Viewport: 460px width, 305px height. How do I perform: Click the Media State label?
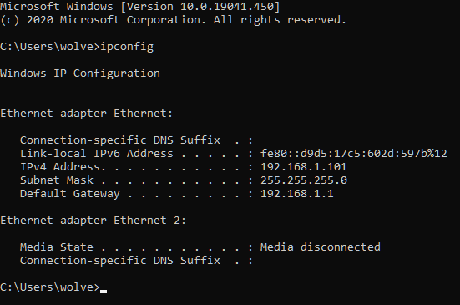point(57,247)
